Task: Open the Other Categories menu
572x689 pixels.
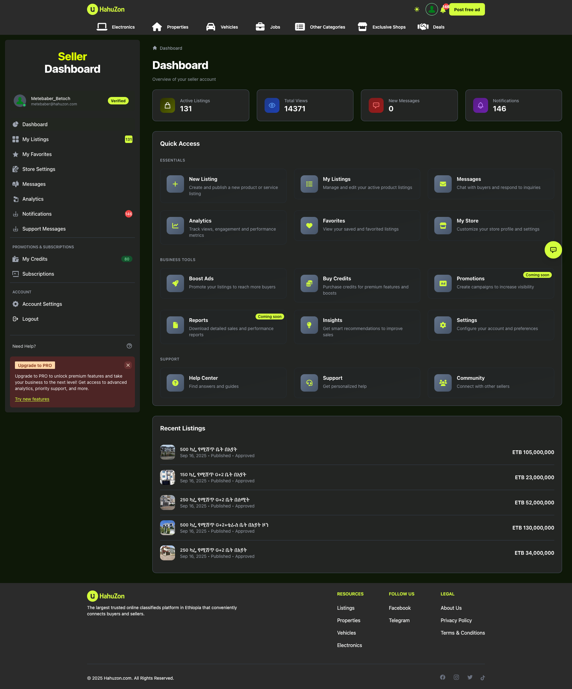Action: pyautogui.click(x=320, y=27)
